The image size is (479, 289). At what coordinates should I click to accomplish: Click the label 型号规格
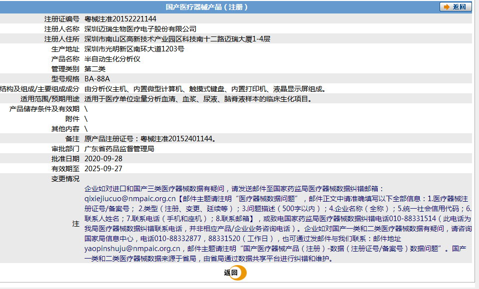pos(65,79)
